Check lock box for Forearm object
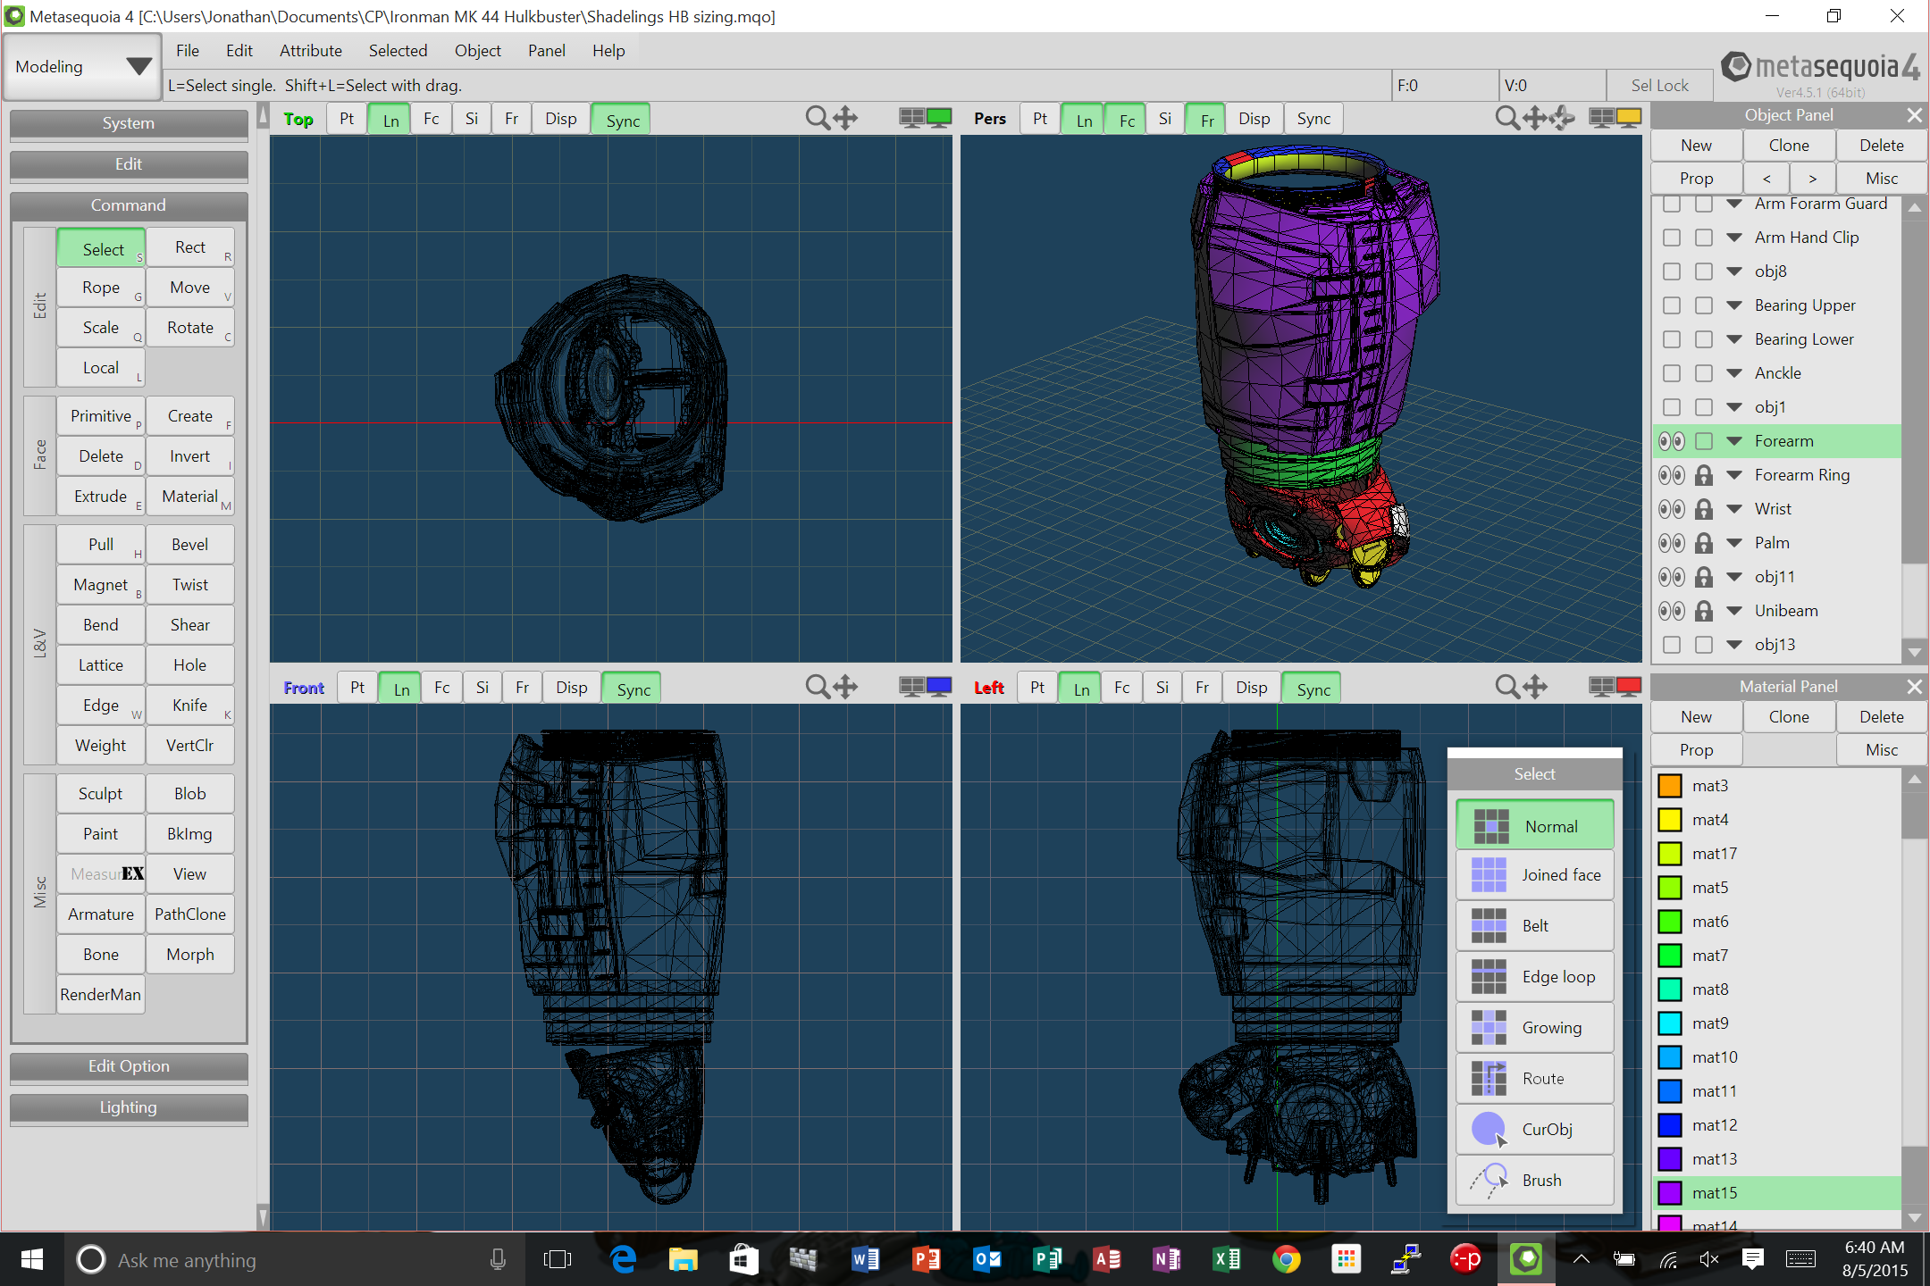 click(1704, 441)
